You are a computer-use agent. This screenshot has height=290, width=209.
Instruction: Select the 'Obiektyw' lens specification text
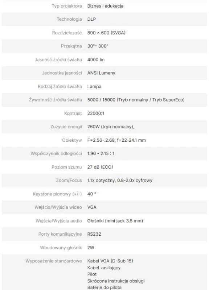(x=116, y=140)
